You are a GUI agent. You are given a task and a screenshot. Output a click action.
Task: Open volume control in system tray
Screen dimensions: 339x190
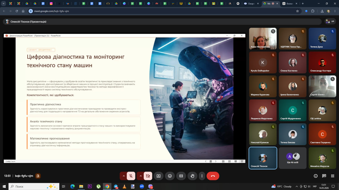click(309, 186)
